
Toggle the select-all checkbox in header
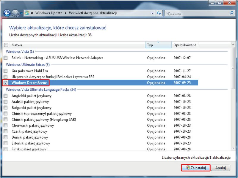coord(6,45)
